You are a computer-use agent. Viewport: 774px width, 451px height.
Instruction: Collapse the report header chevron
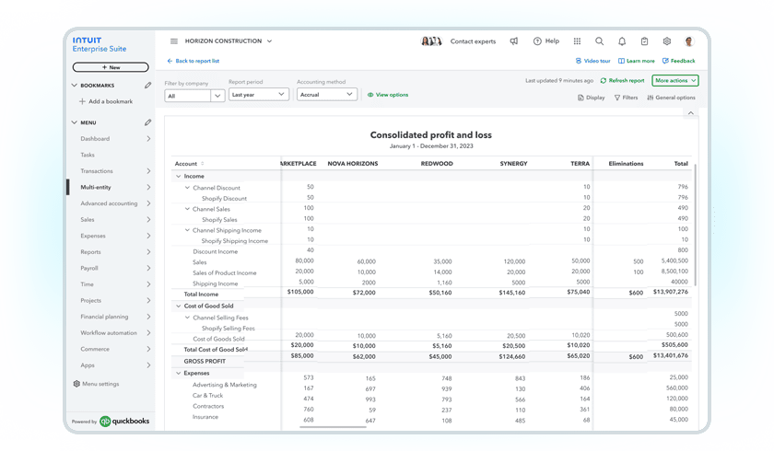(x=690, y=113)
